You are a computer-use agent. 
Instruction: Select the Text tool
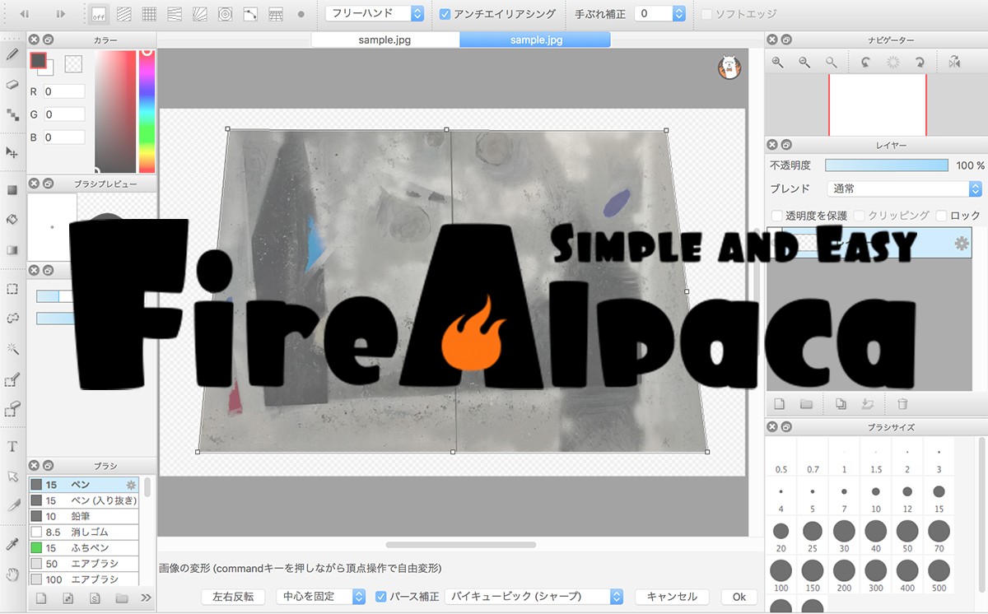pos(12,446)
